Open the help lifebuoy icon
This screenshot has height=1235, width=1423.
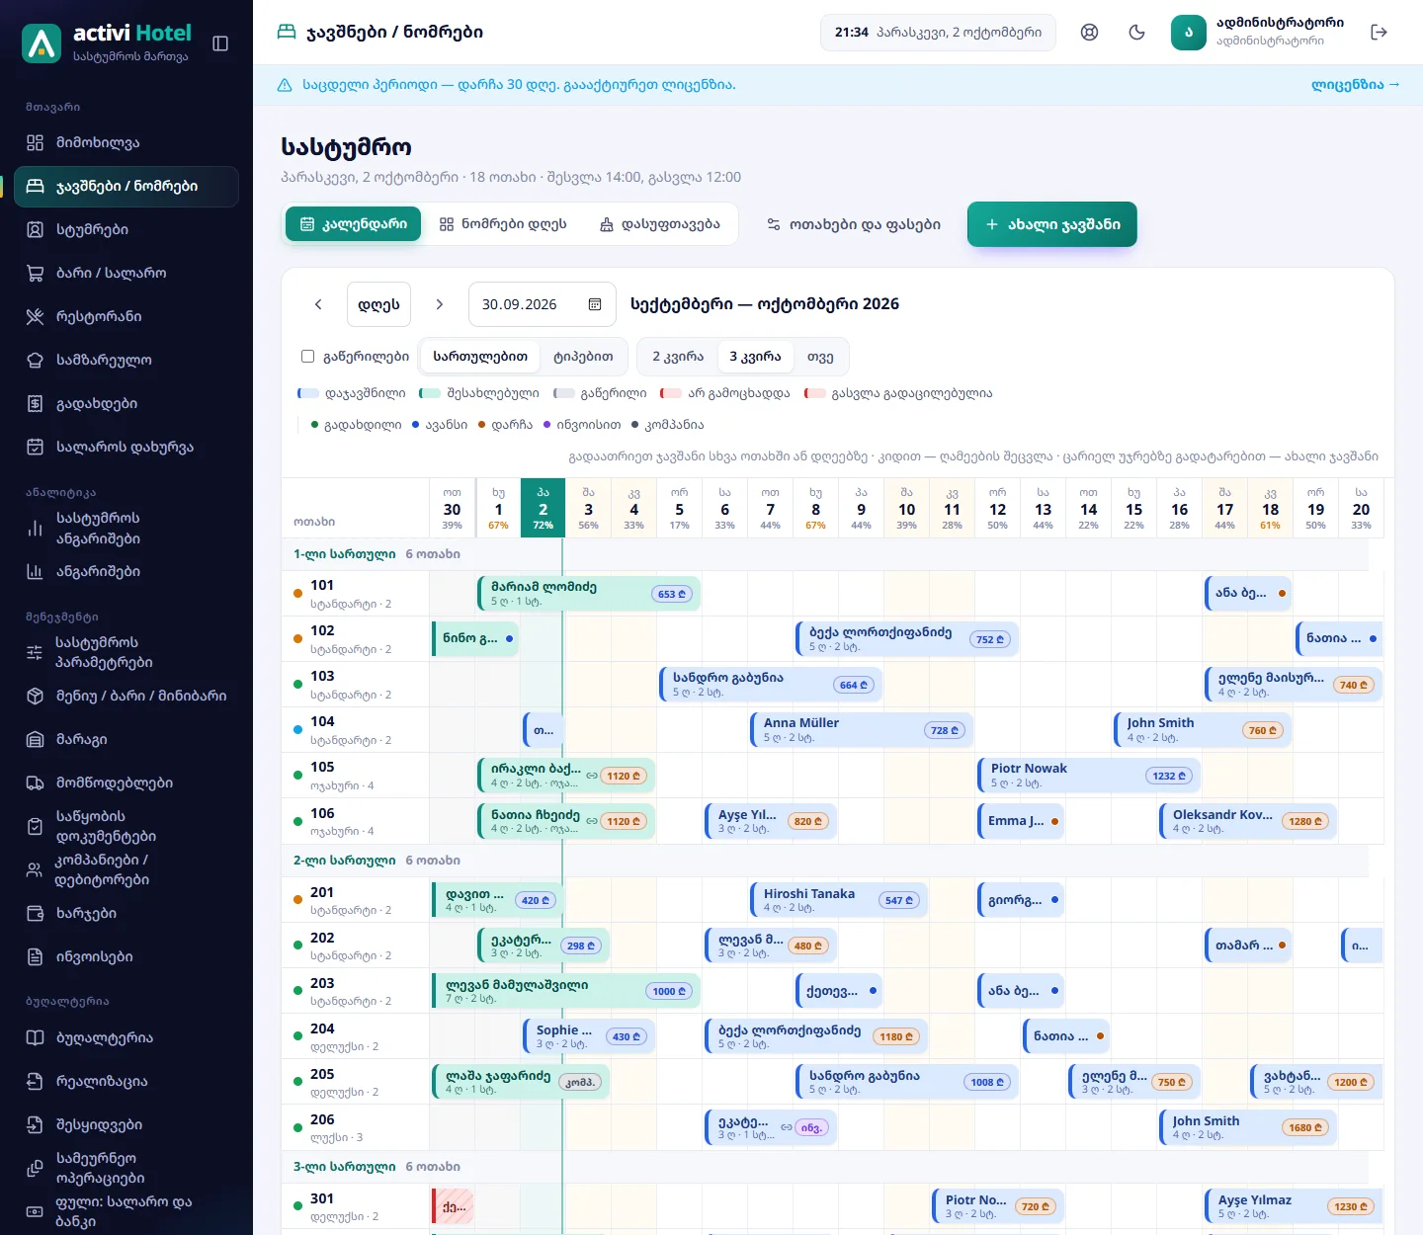(1089, 33)
